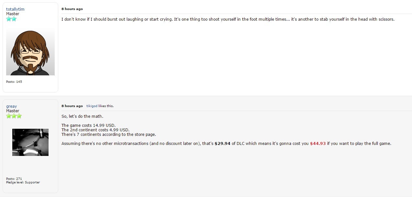Click totallytim's cartoon avatar image
This screenshot has height=197, width=412.
(x=30, y=52)
